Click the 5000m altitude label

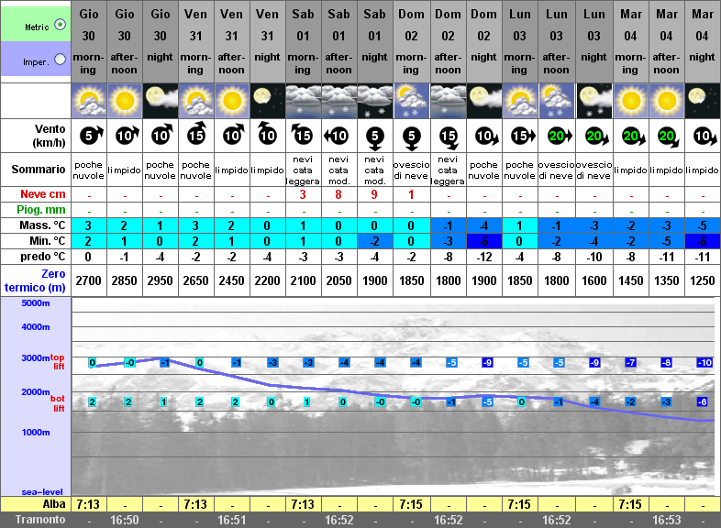[x=36, y=303]
